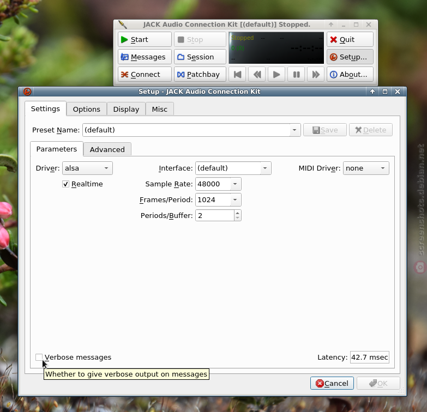This screenshot has width=427, height=412.
Task: Decrease Periods/Buffer with the down arrow
Action: pyautogui.click(x=237, y=218)
